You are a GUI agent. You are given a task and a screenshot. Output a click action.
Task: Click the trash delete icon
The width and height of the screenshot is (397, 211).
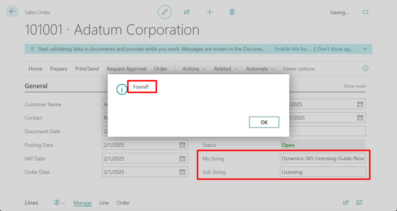(232, 12)
